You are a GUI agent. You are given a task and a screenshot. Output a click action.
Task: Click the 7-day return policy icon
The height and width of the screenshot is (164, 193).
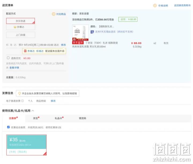pyautogui.click(x=92, y=32)
